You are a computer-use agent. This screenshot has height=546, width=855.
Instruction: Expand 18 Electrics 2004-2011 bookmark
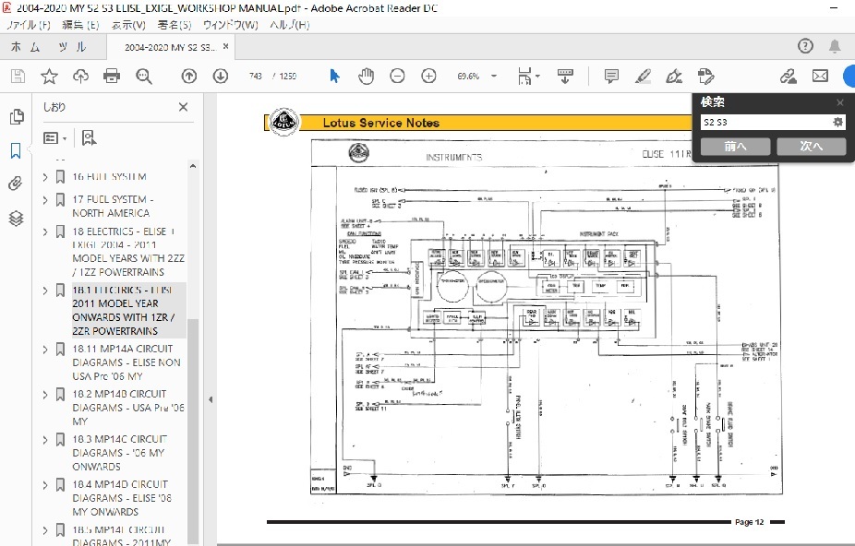point(45,231)
